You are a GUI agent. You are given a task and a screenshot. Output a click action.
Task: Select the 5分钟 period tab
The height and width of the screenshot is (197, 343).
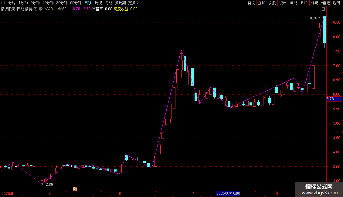tap(35, 3)
